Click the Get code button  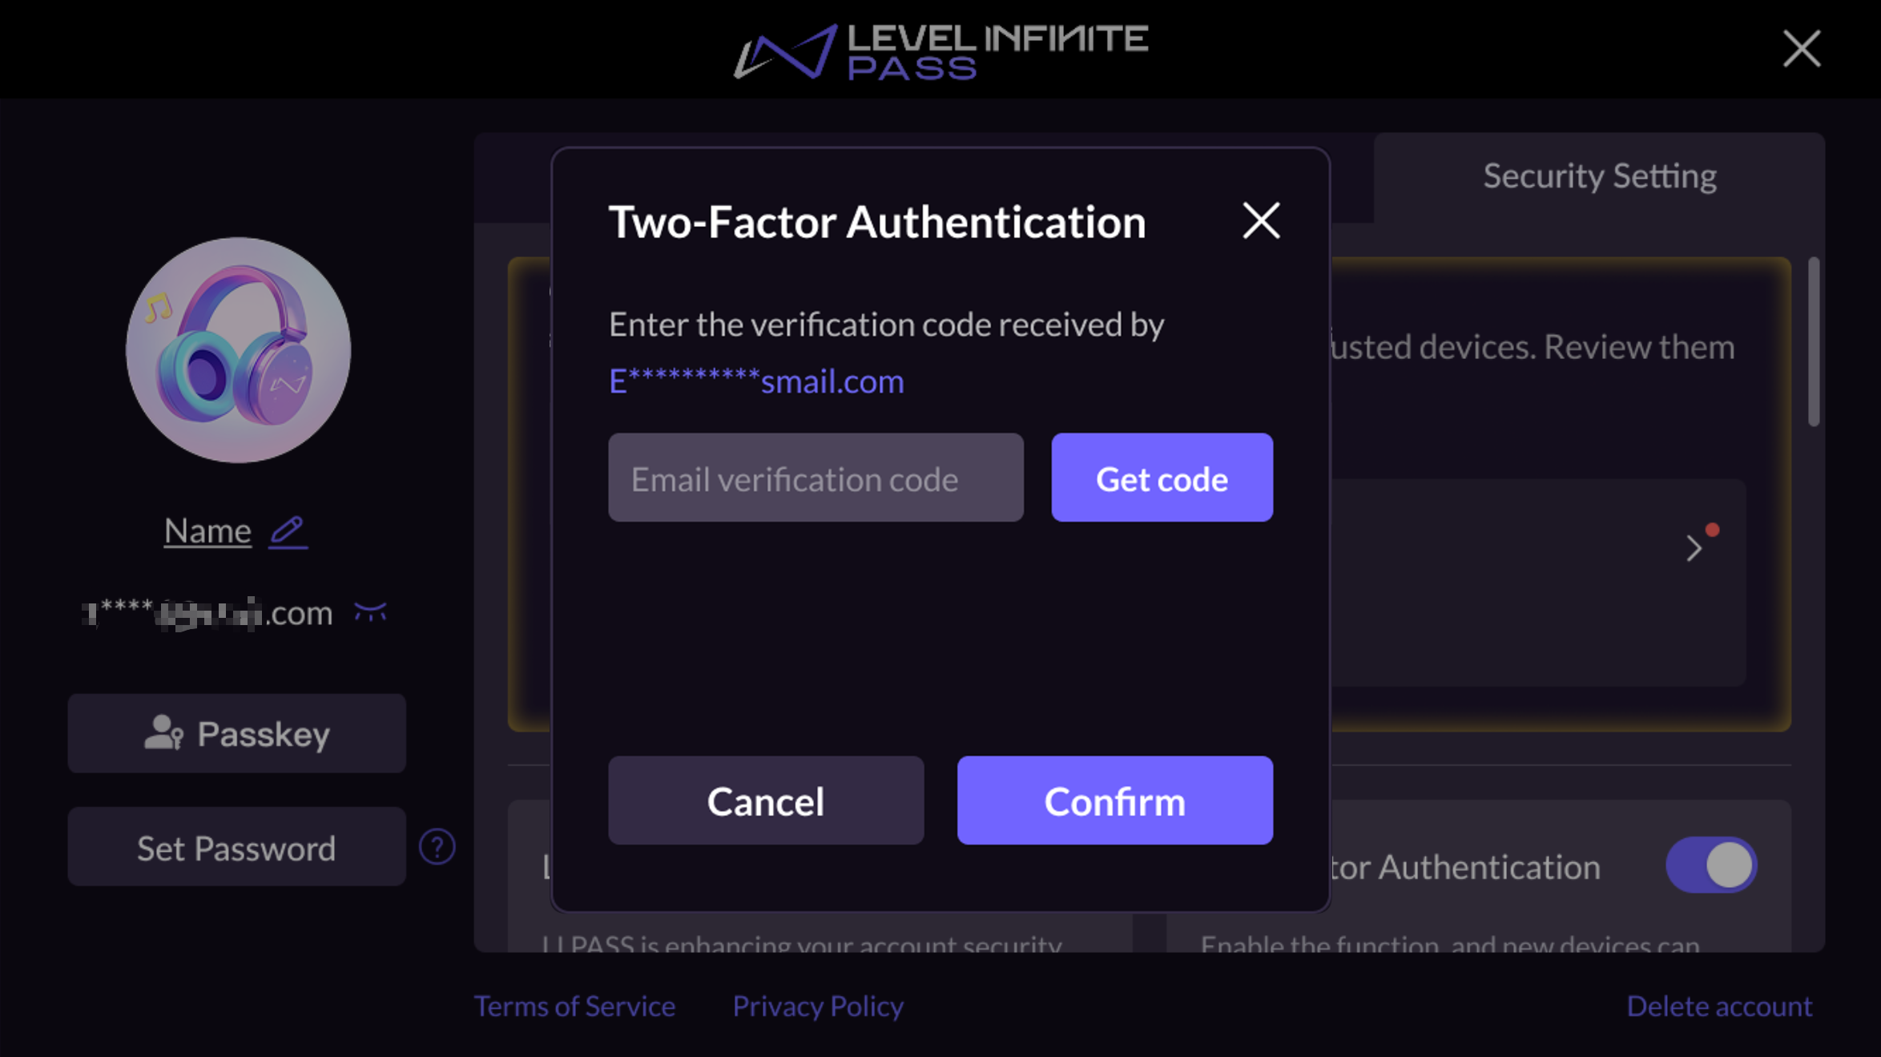pos(1162,478)
